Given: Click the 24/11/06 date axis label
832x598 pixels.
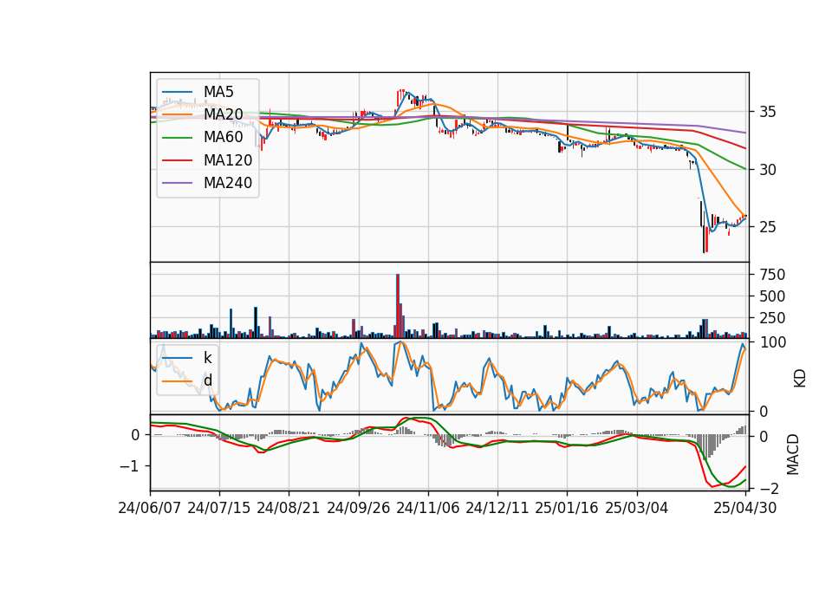Looking at the screenshot, I should point(428,509).
